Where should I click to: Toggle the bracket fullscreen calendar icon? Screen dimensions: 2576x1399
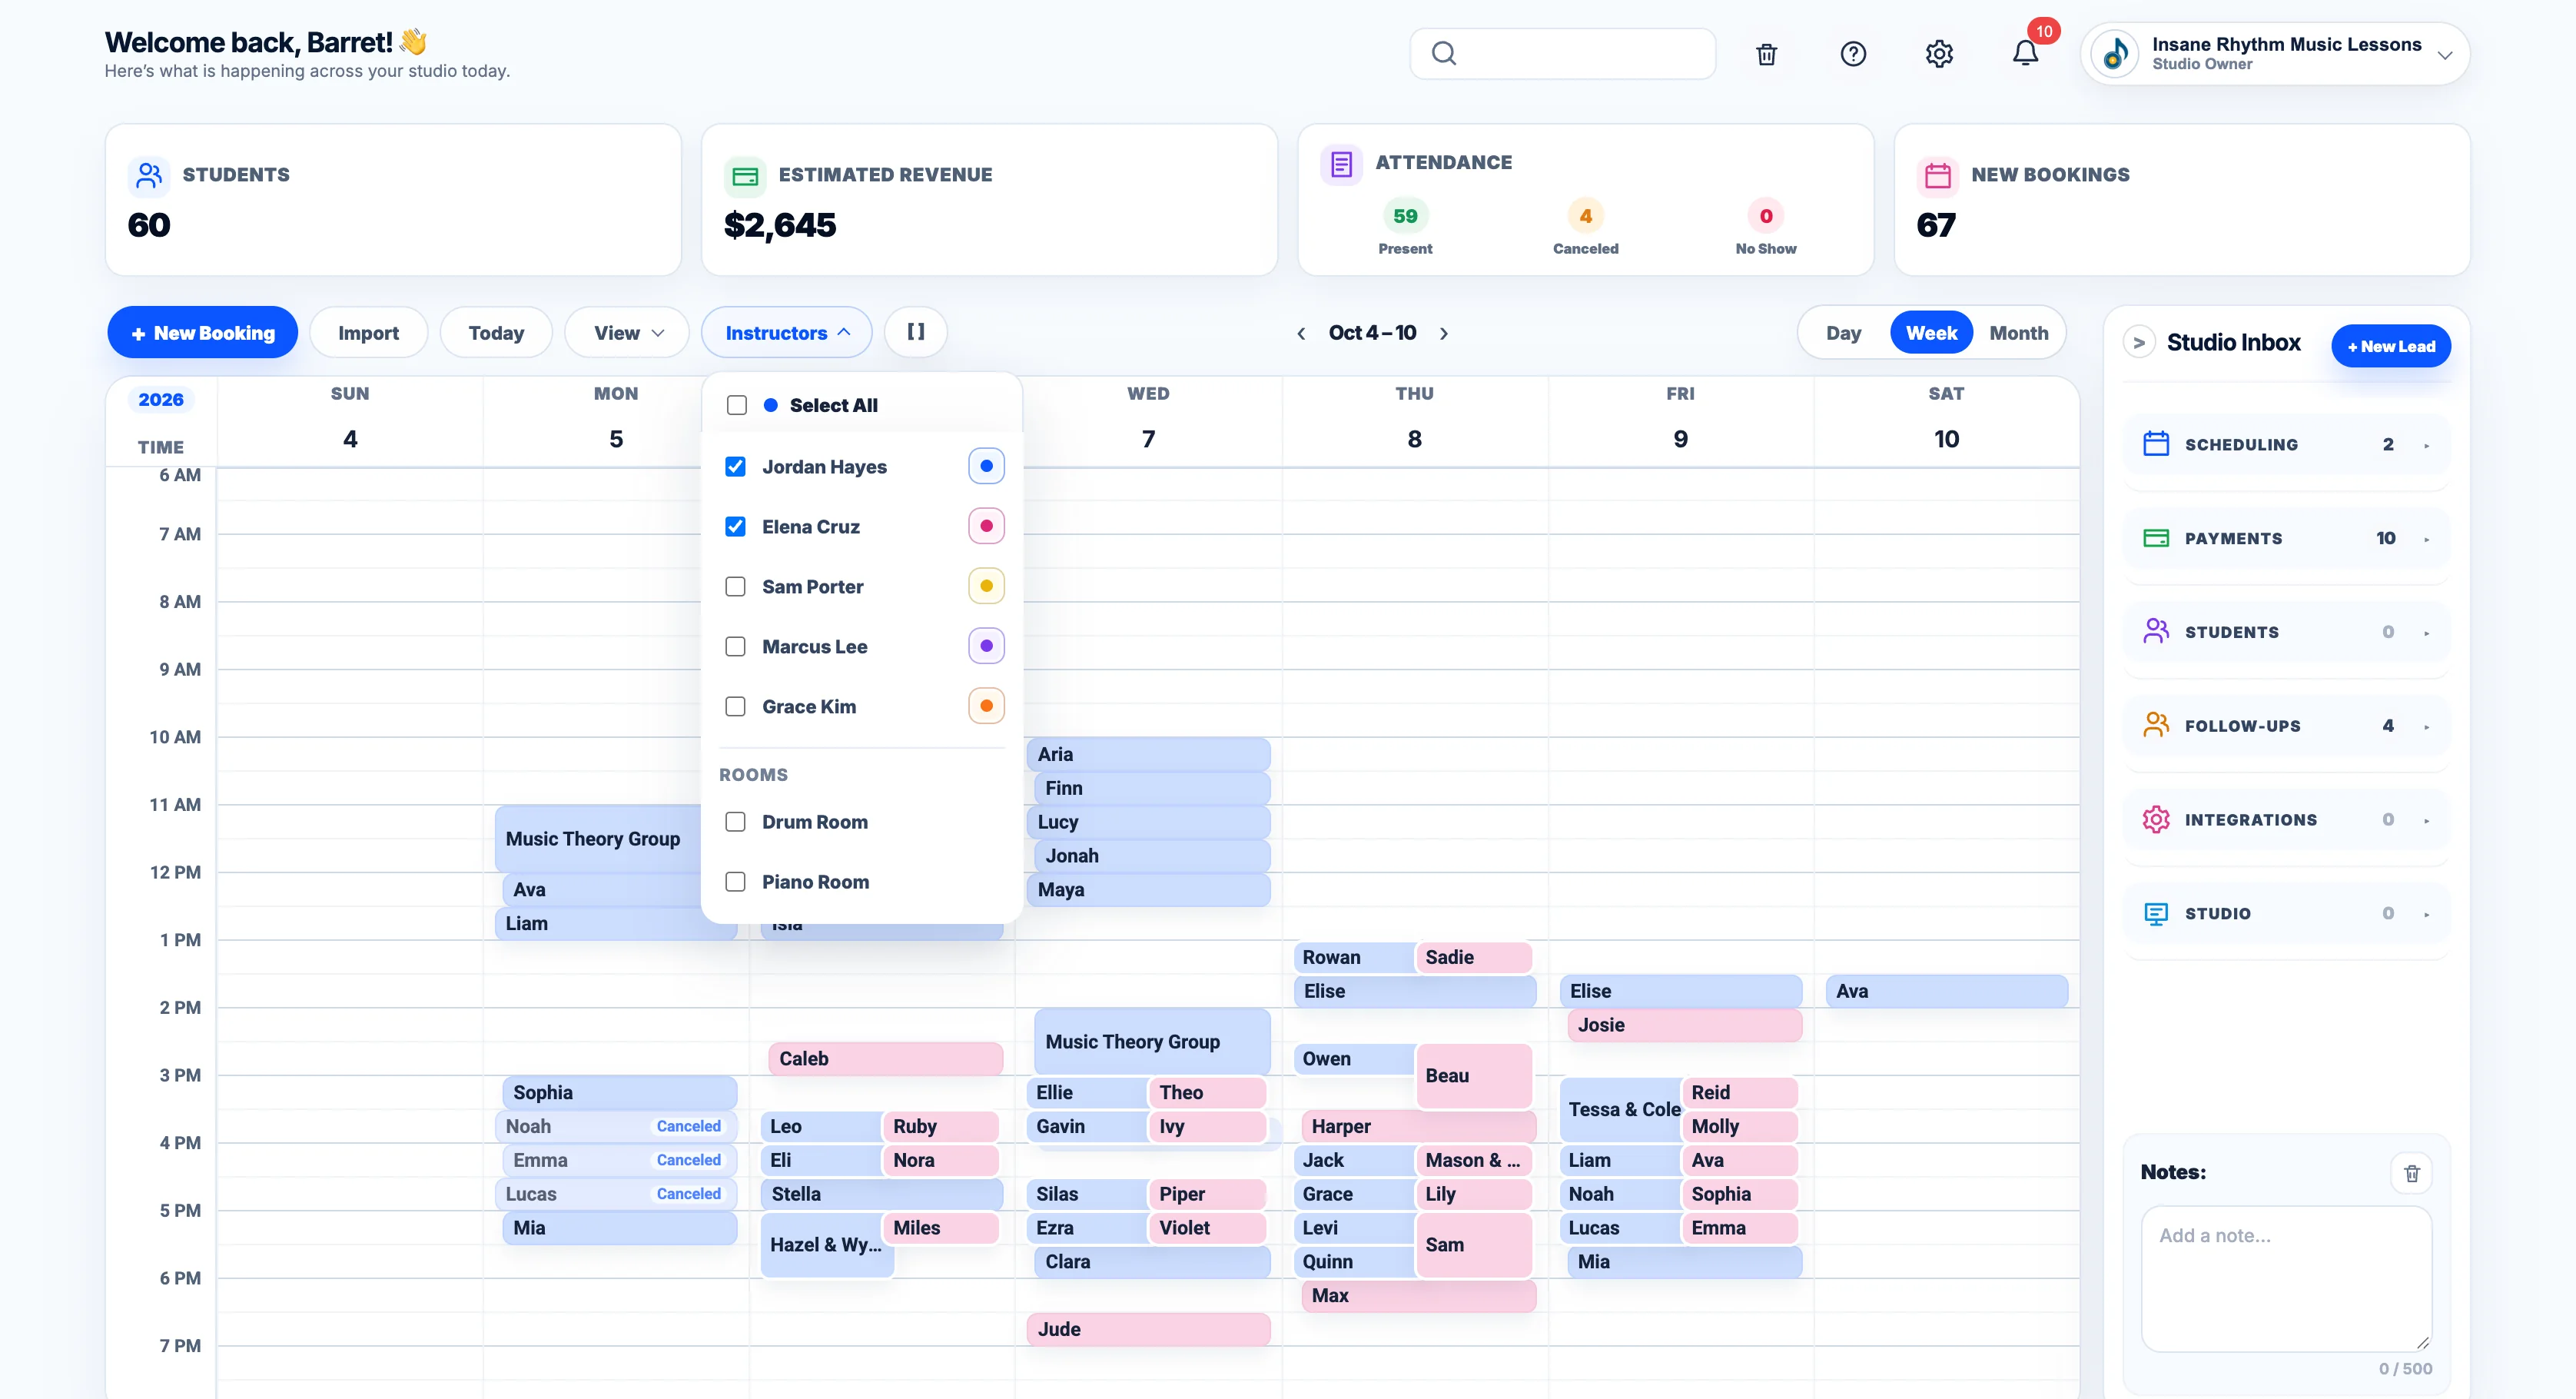point(915,332)
